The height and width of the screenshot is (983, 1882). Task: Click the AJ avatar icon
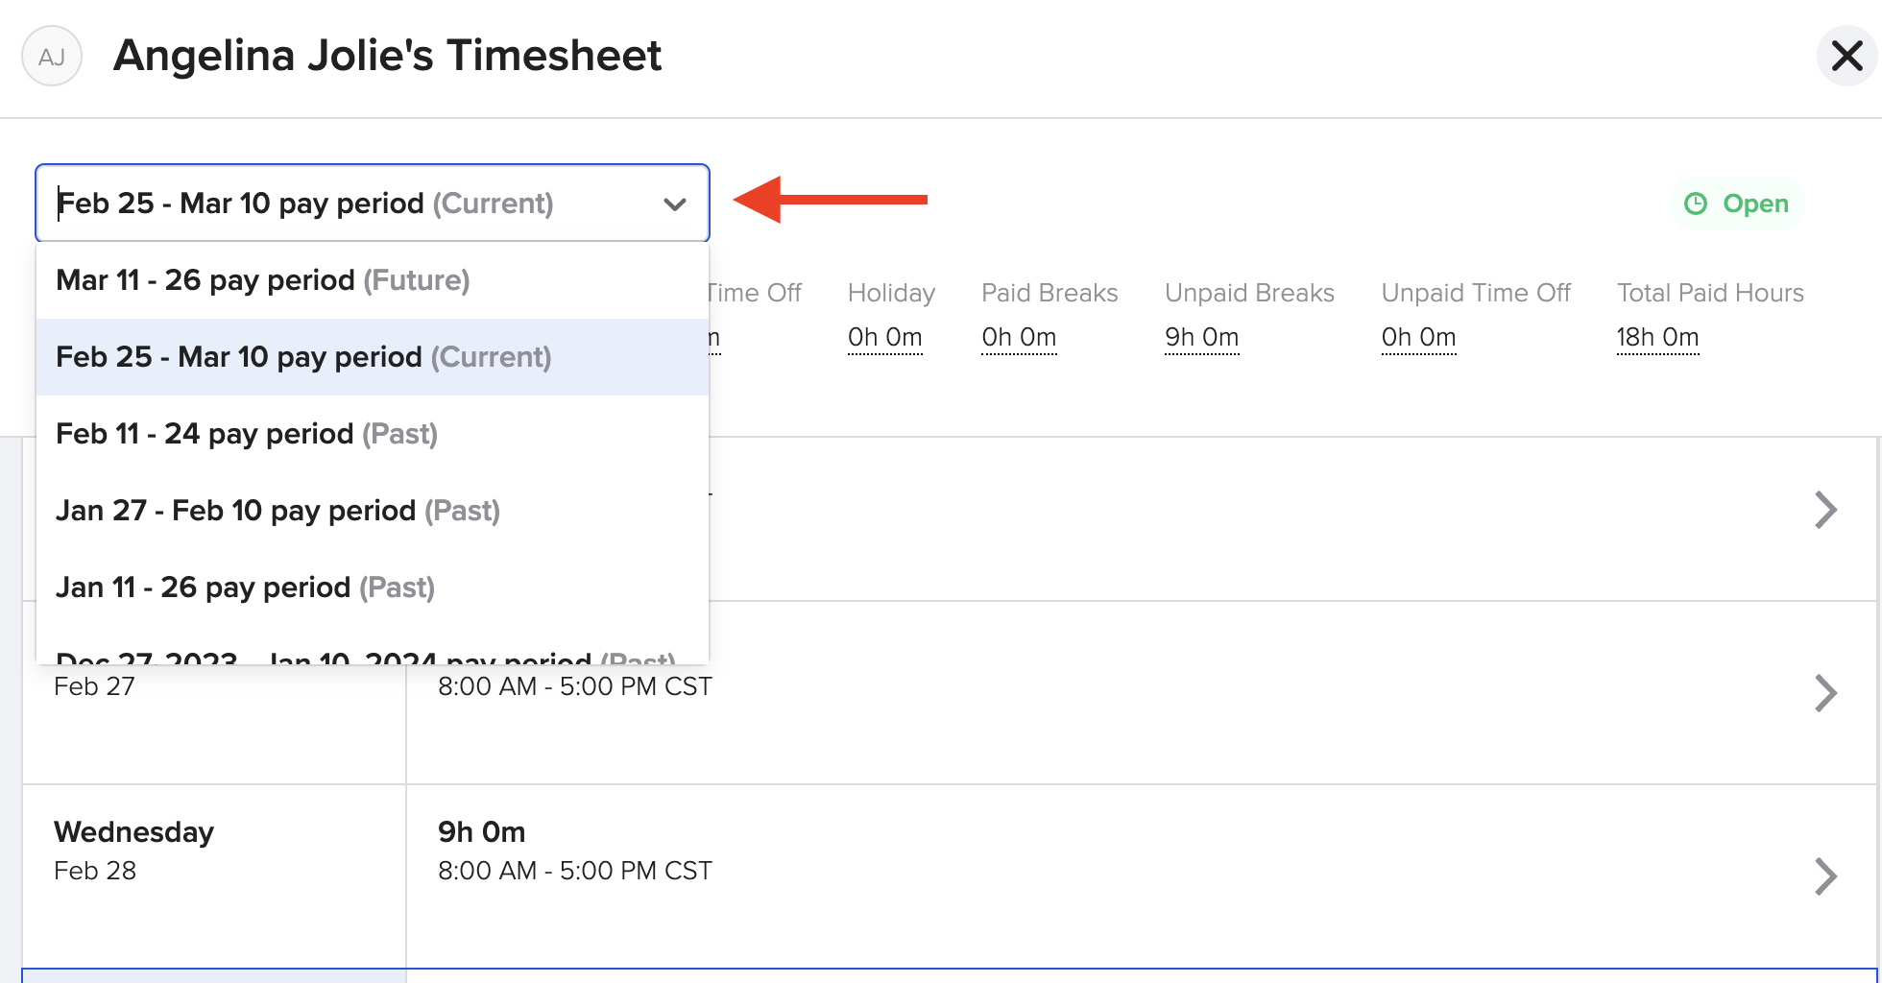click(x=52, y=56)
